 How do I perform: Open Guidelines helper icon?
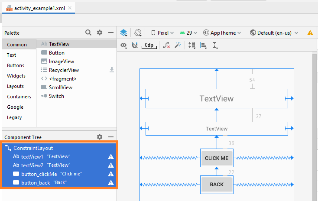[x=215, y=45]
